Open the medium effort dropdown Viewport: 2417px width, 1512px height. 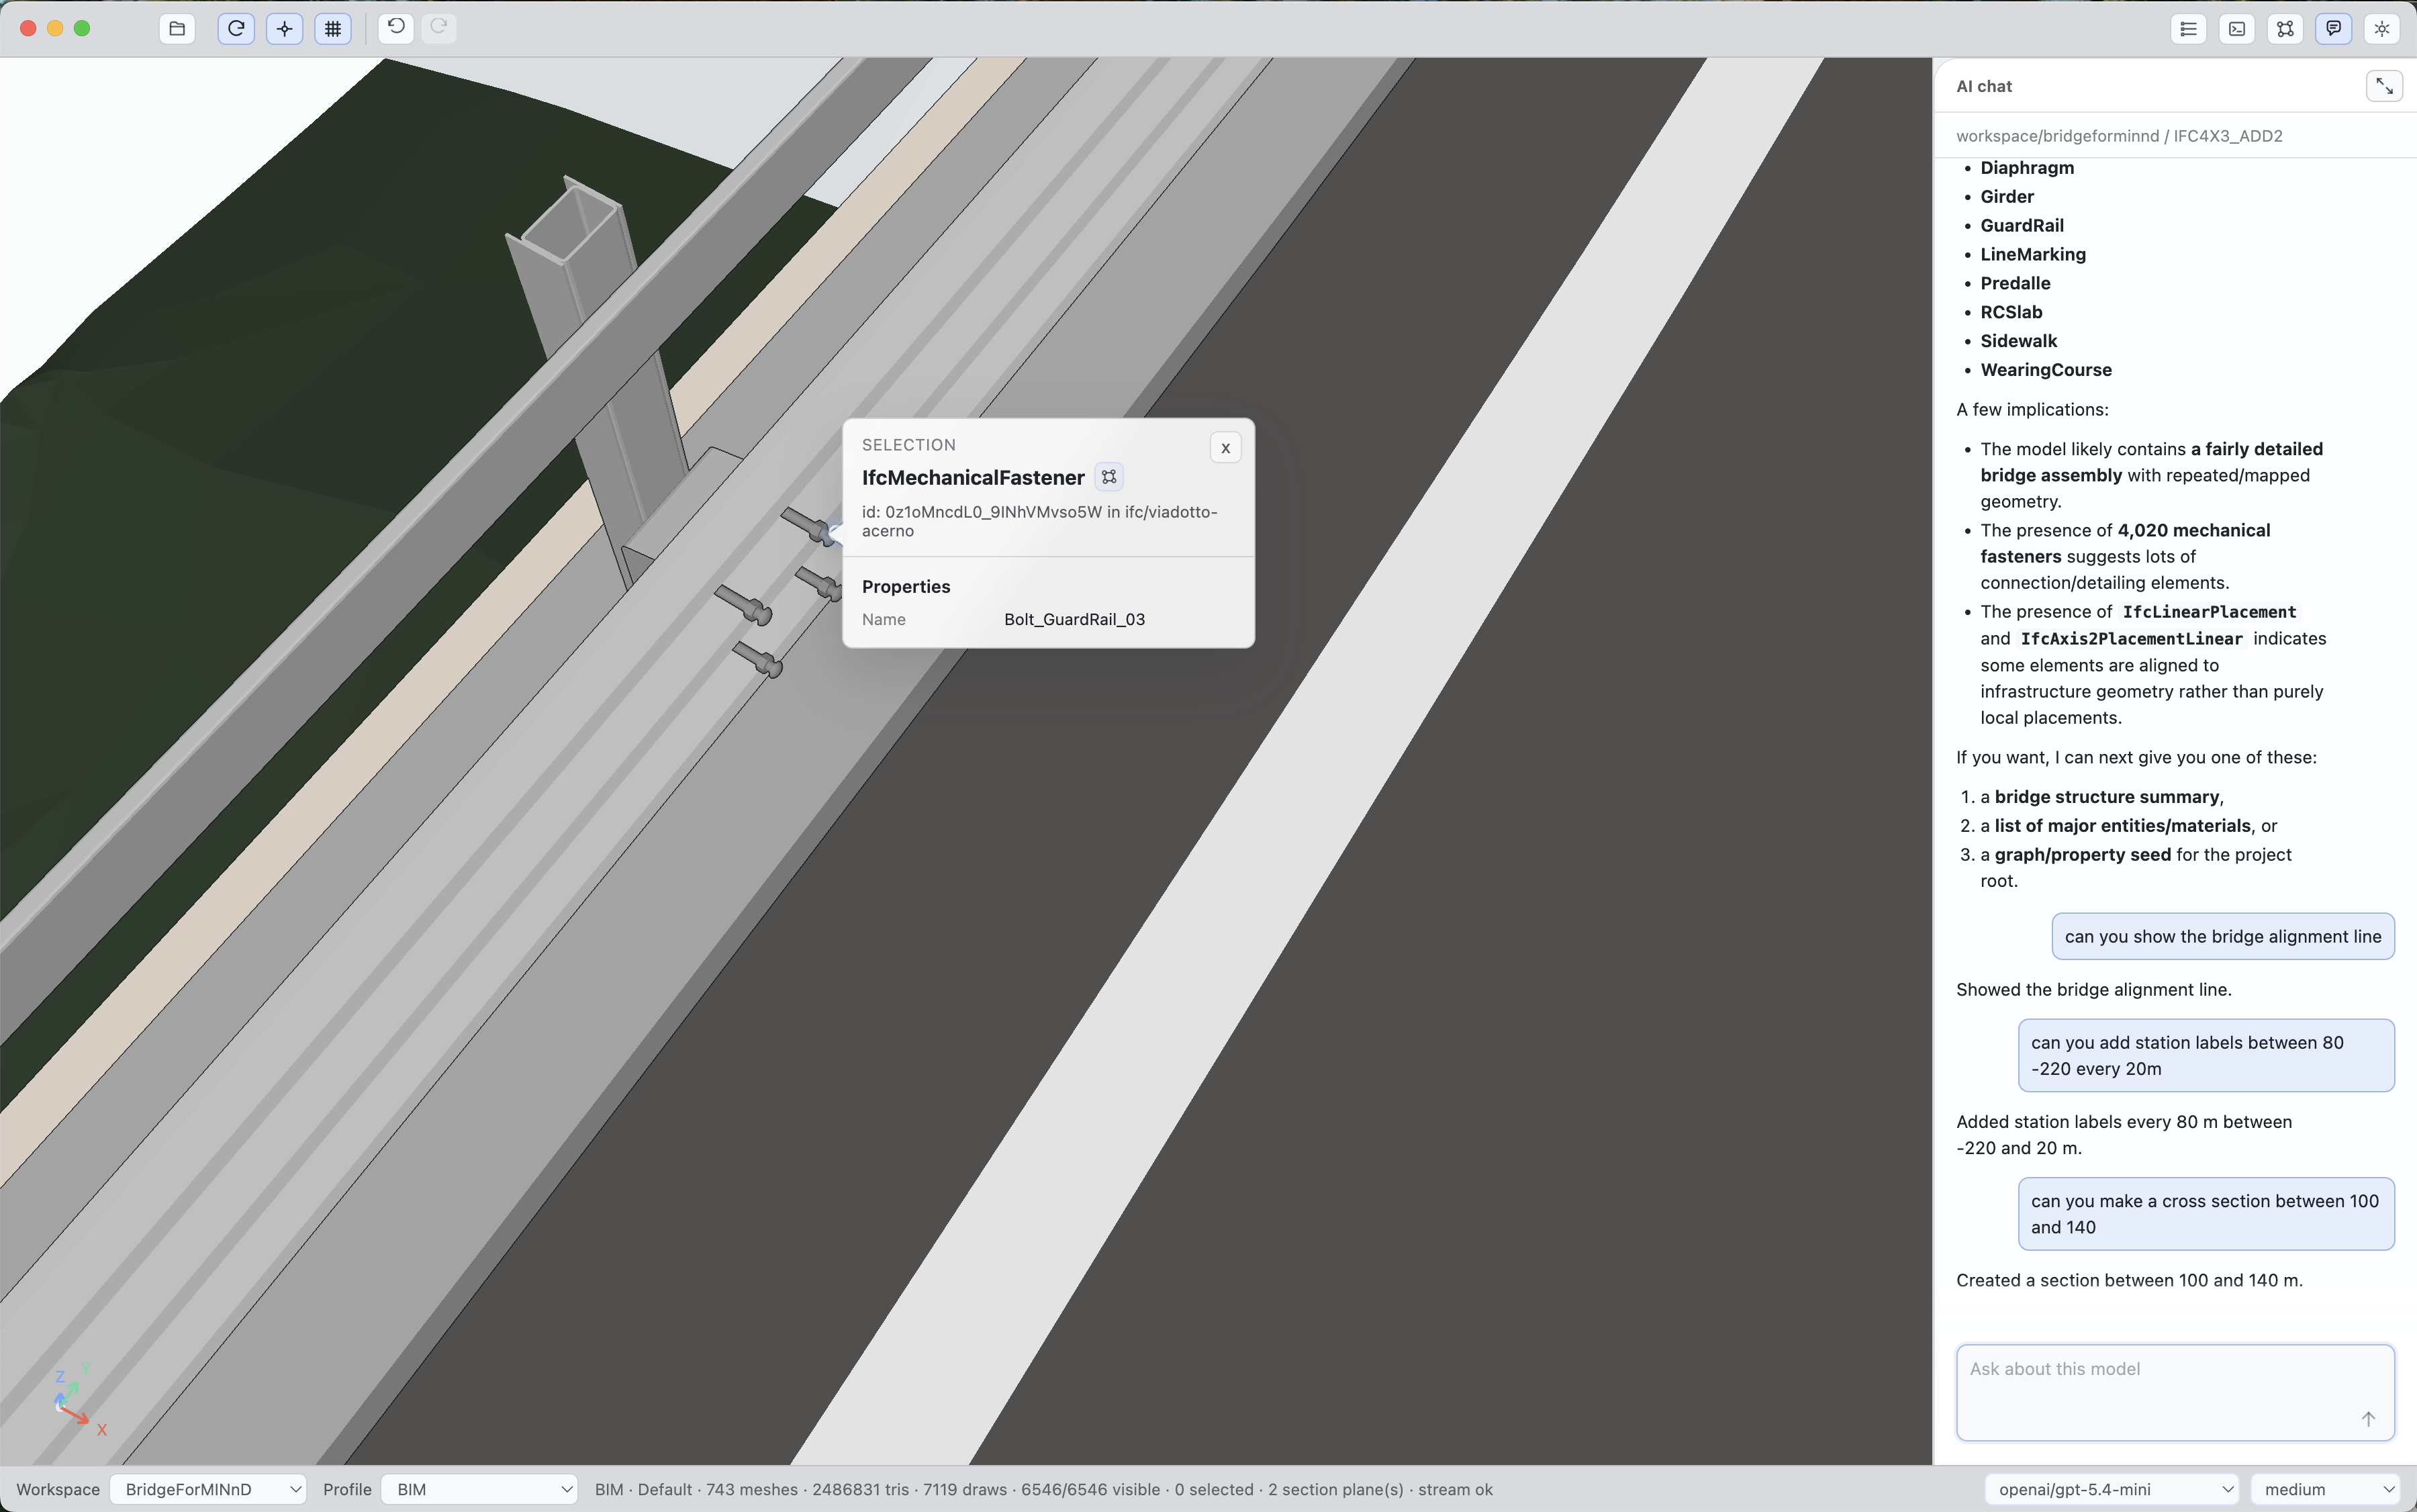click(2326, 1489)
